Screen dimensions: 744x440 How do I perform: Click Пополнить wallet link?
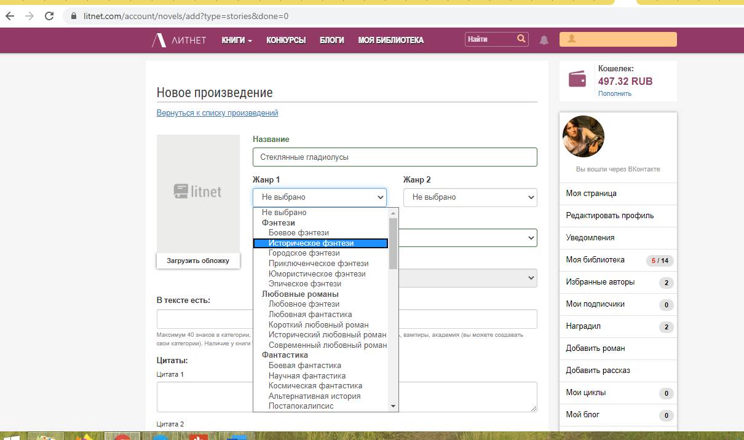tap(614, 93)
